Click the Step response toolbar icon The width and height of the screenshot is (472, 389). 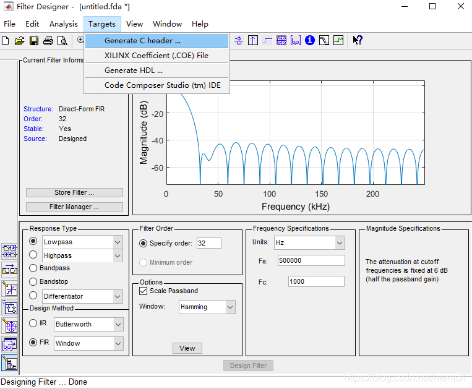[x=267, y=40]
